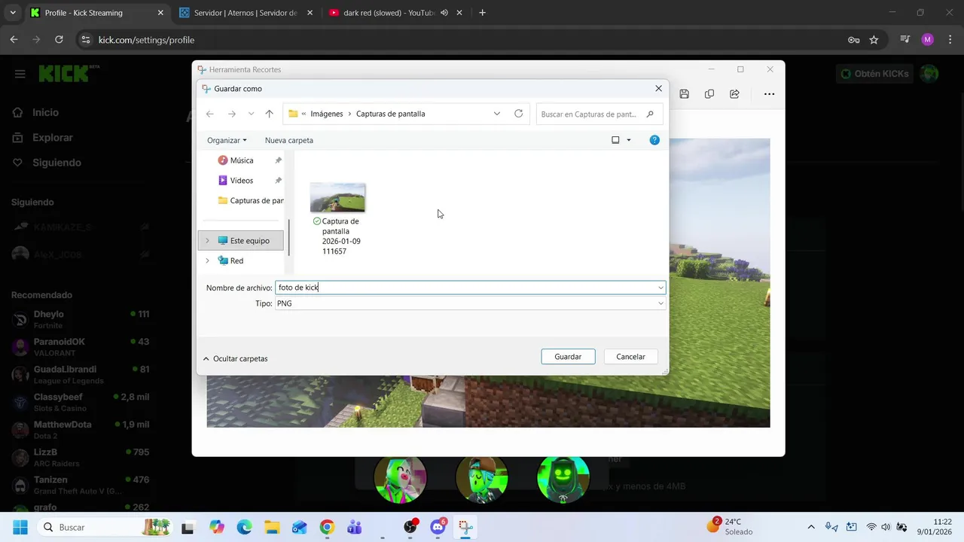Click the password key icon in address bar
The width and height of the screenshot is (964, 542).
[x=853, y=40]
